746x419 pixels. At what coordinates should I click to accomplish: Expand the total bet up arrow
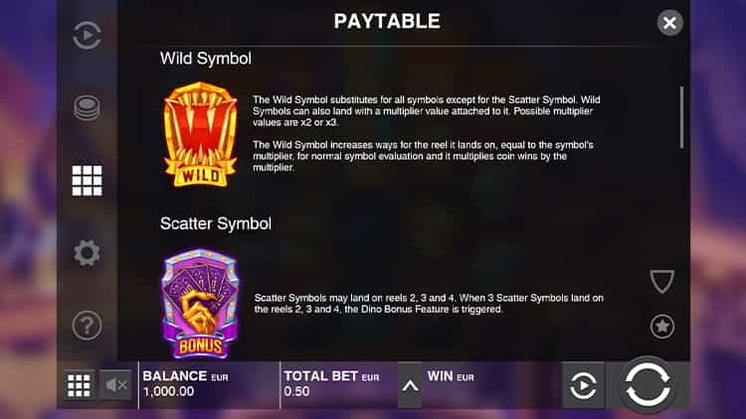(x=410, y=385)
